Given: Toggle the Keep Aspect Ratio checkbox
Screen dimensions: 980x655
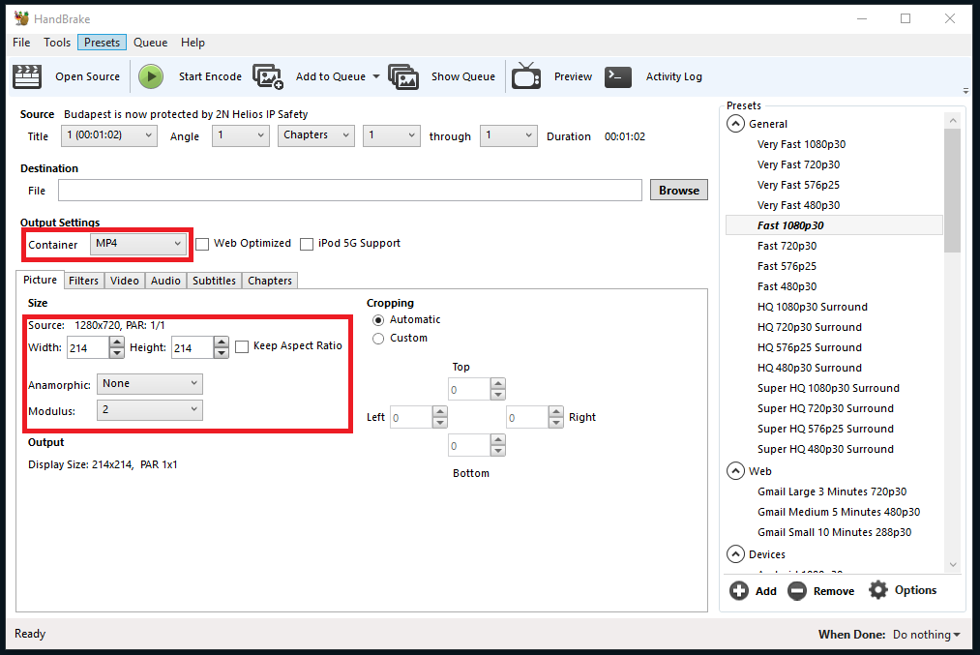Looking at the screenshot, I should click(242, 346).
